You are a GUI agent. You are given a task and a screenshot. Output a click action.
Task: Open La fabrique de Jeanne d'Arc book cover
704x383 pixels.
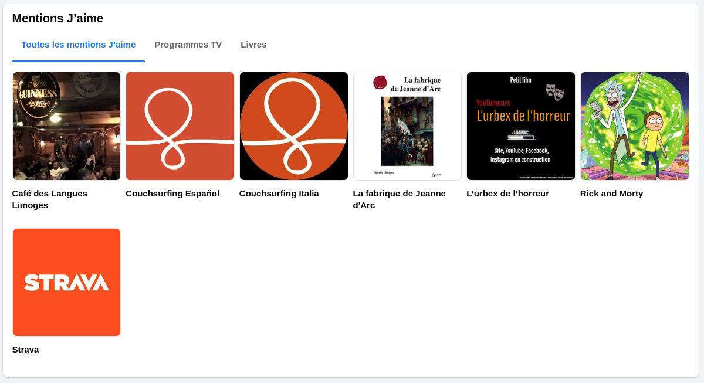pyautogui.click(x=407, y=126)
